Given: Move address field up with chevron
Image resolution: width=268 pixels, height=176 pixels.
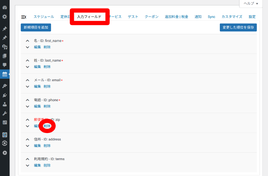Looking at the screenshot, I should tap(27, 139).
